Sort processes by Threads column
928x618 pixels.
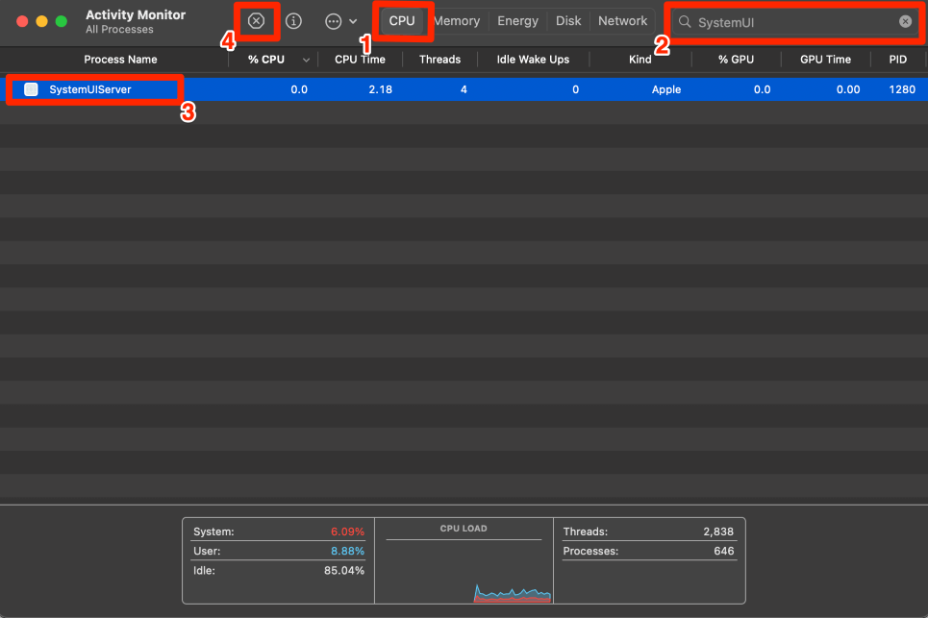[x=439, y=60]
